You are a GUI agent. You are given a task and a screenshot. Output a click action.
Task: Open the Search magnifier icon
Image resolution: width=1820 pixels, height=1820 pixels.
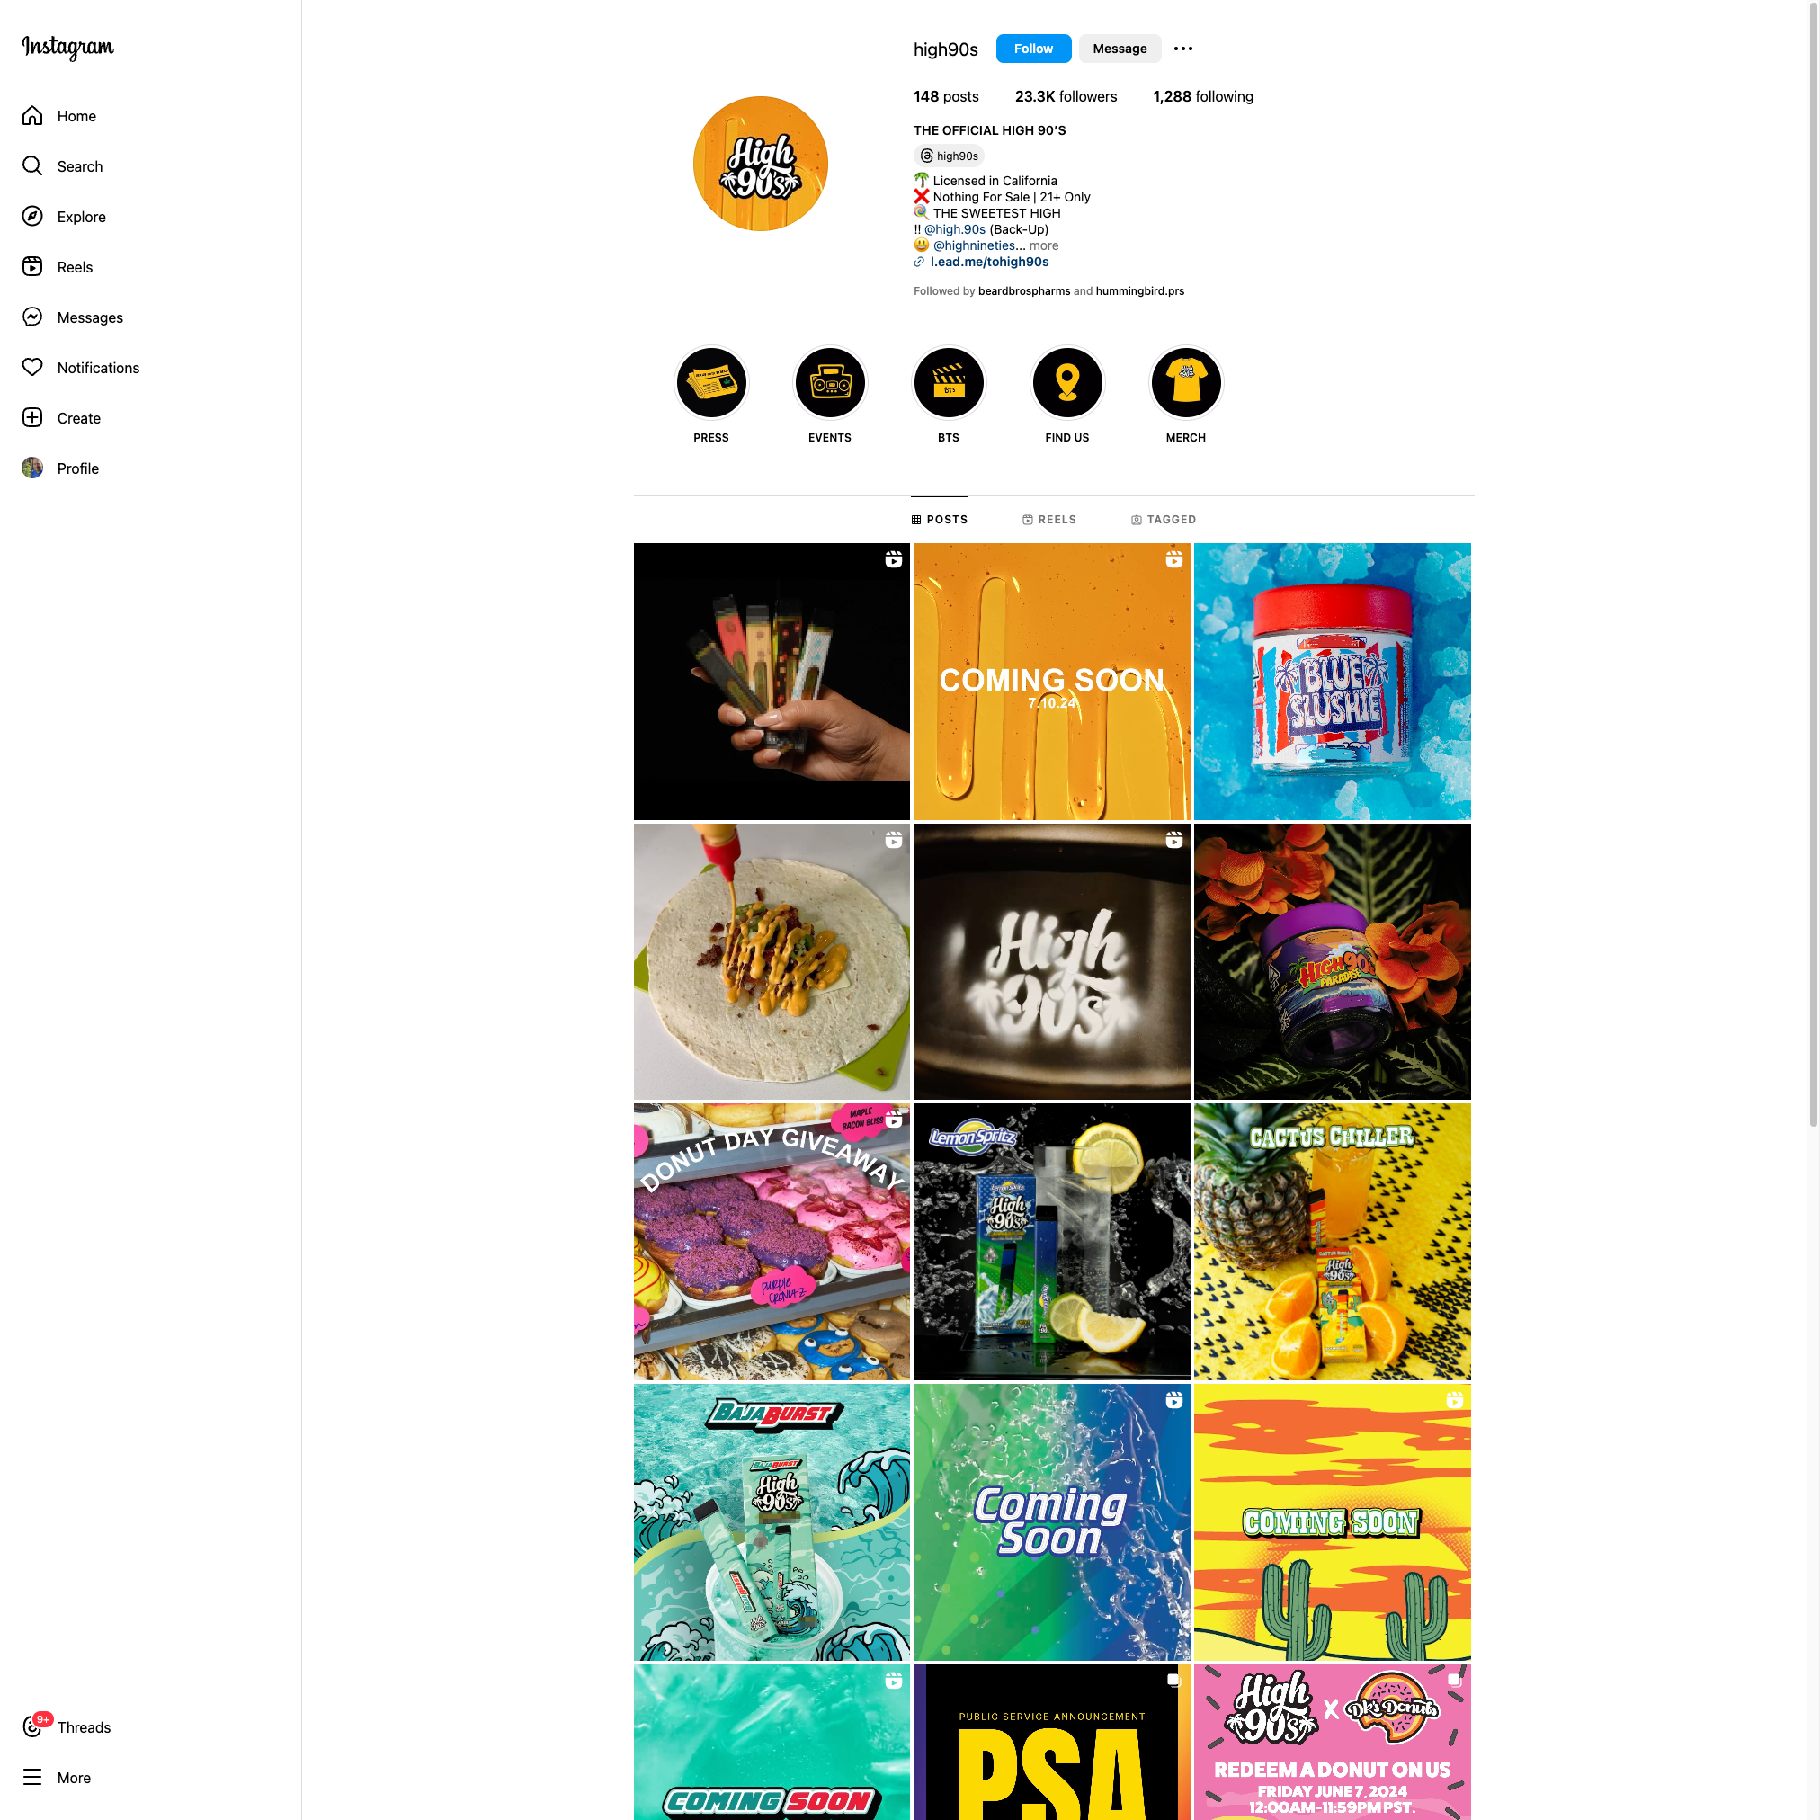pos(33,165)
